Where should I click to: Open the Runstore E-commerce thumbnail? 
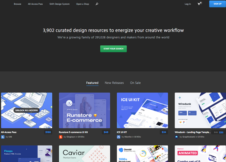point(84,111)
